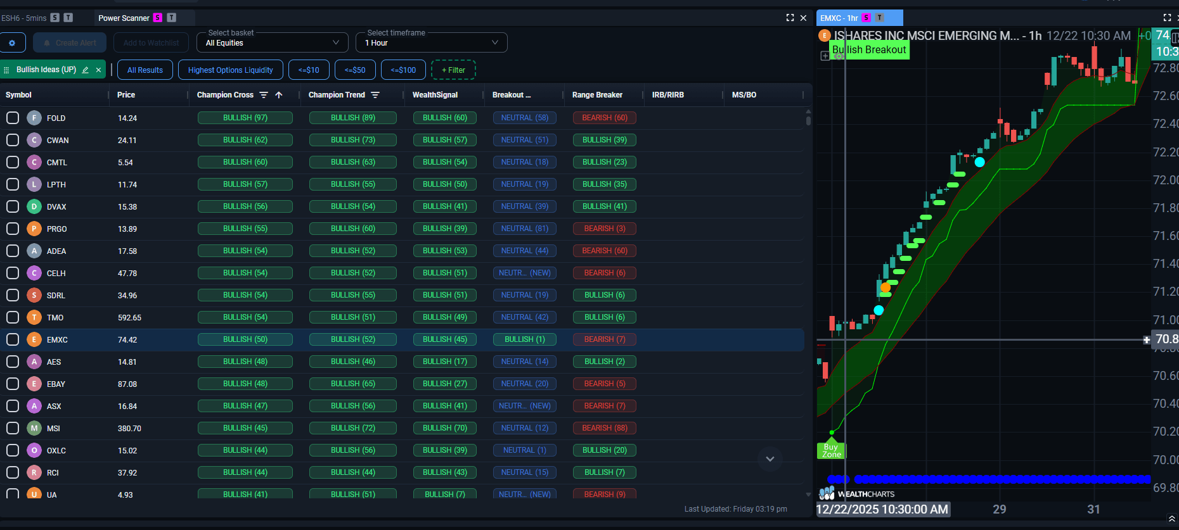
Task: Click the T badge on ESH6 5mins tab
Action: [x=68, y=18]
